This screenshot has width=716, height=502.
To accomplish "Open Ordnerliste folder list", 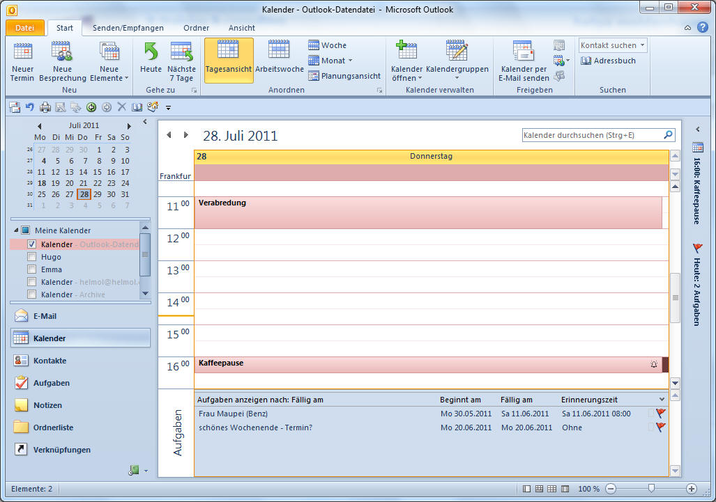I will pos(80,428).
